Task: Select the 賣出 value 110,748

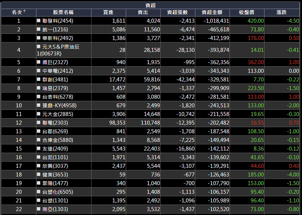Action: [x=150, y=123]
